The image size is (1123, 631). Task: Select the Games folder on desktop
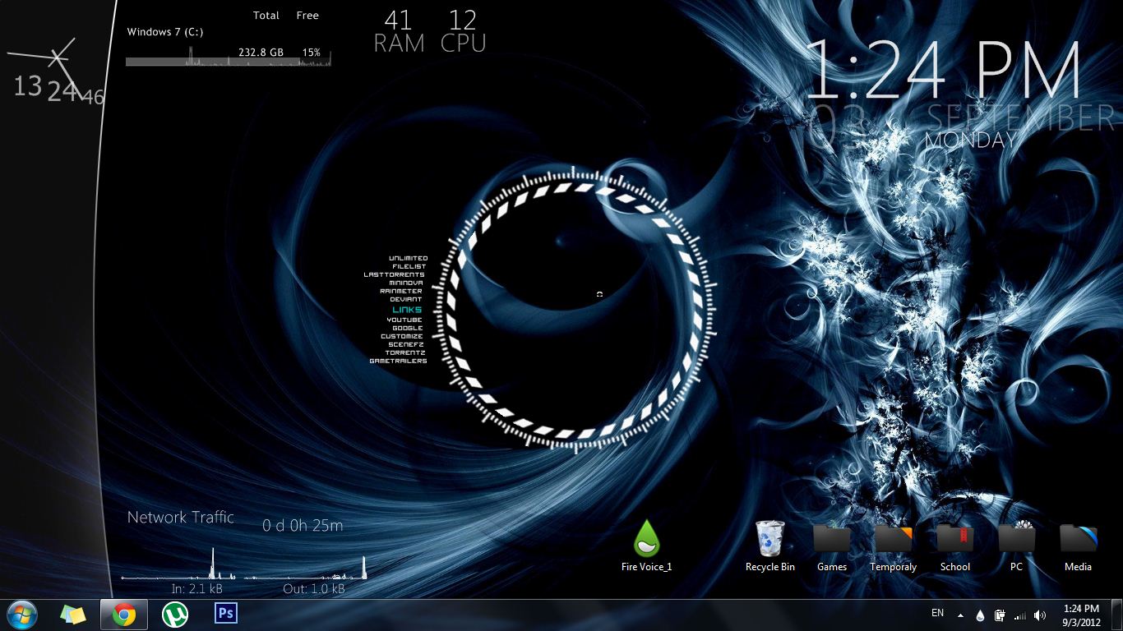(831, 540)
